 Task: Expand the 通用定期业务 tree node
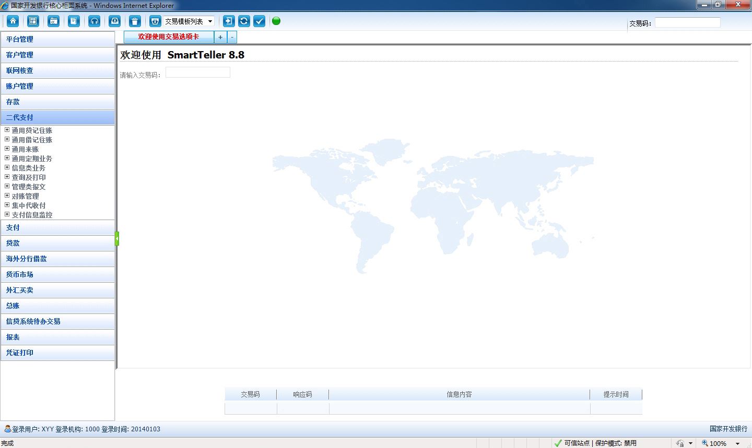coord(7,159)
